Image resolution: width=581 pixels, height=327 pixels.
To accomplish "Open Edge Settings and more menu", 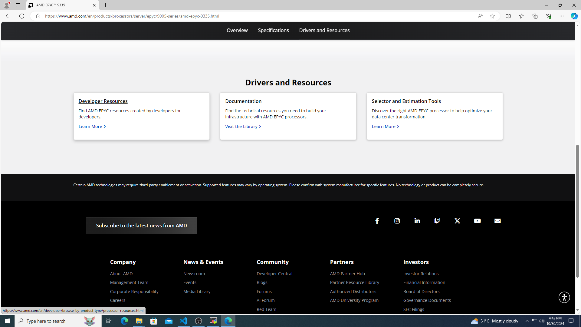I will pyautogui.click(x=561, y=16).
